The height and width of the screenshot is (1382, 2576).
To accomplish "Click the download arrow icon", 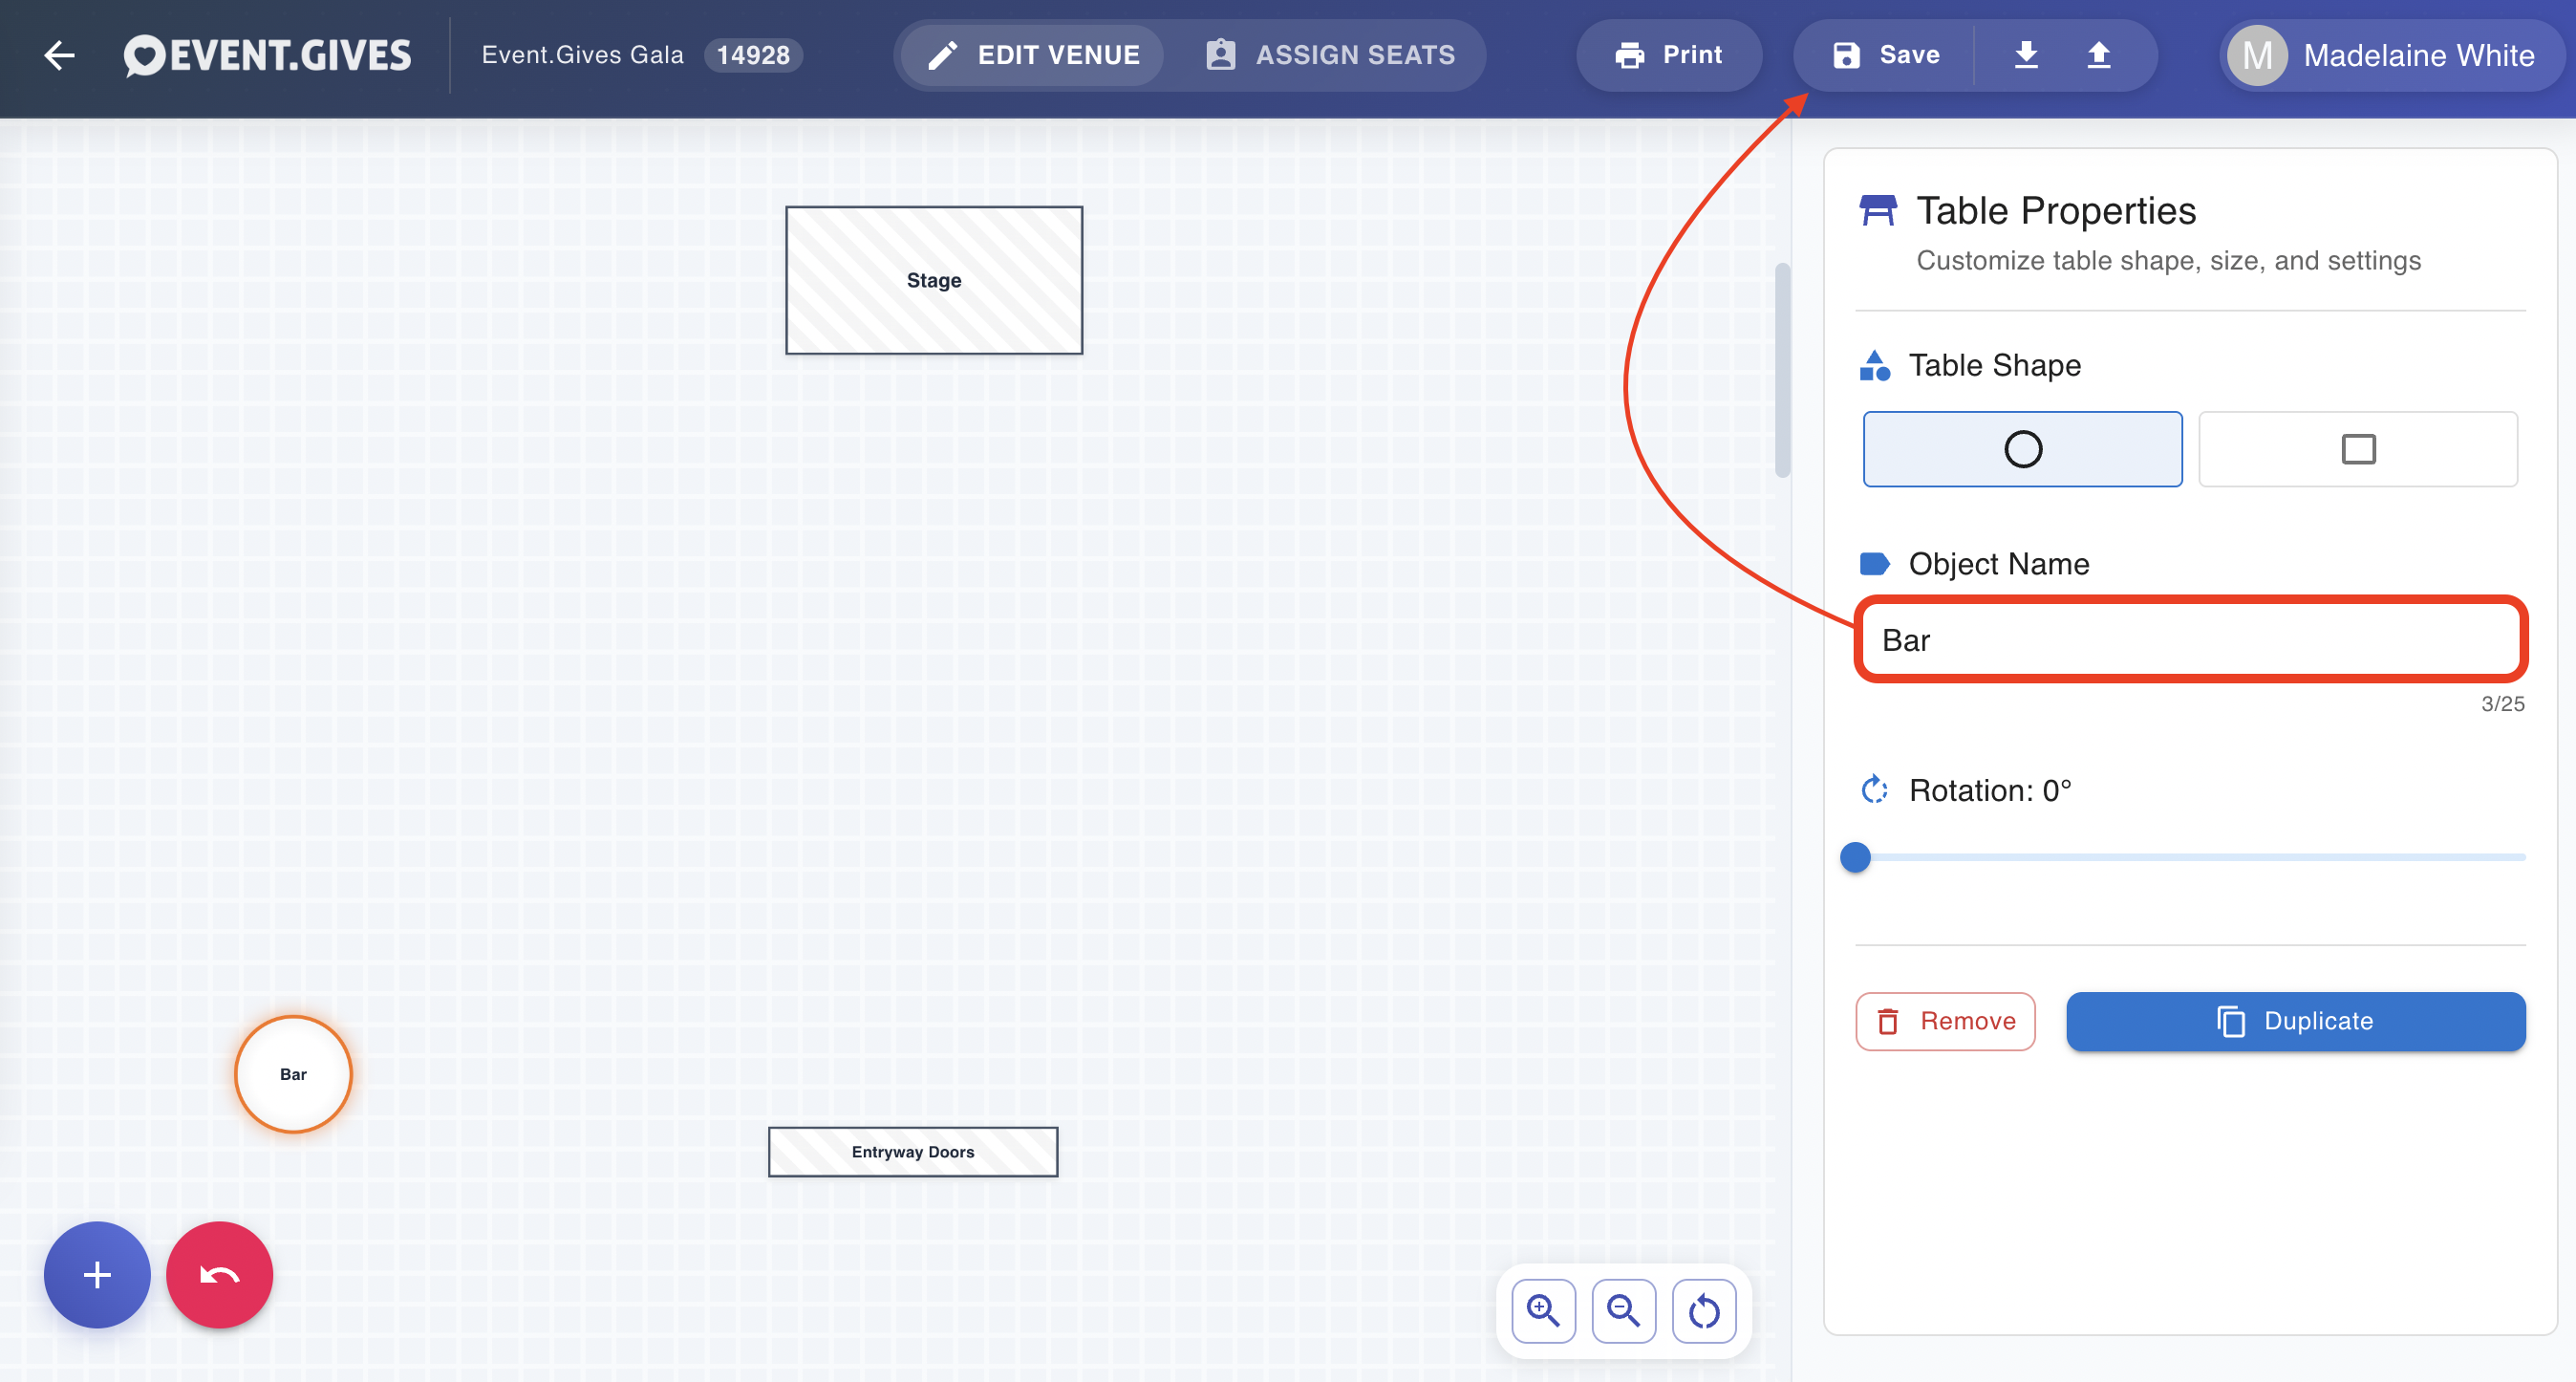I will (2026, 55).
